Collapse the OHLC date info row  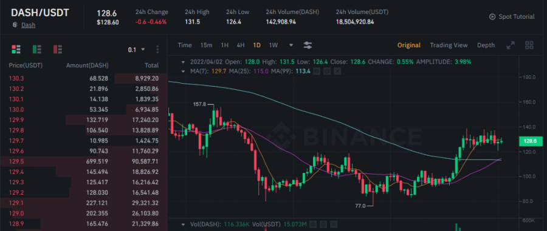tap(184, 62)
